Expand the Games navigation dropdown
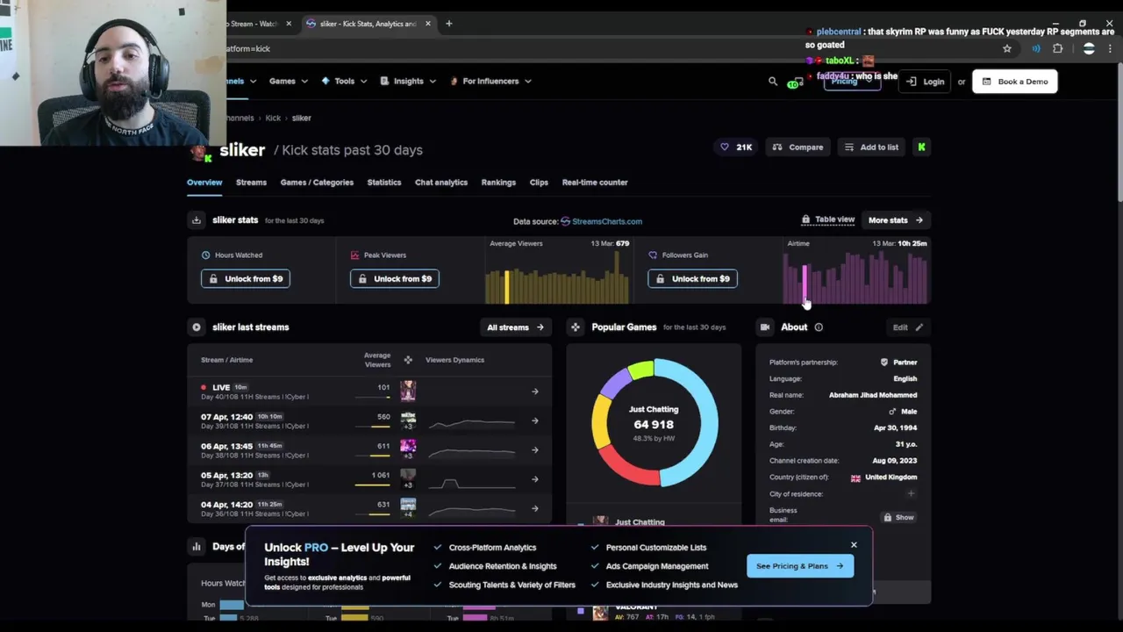Image resolution: width=1123 pixels, height=632 pixels. tap(289, 82)
